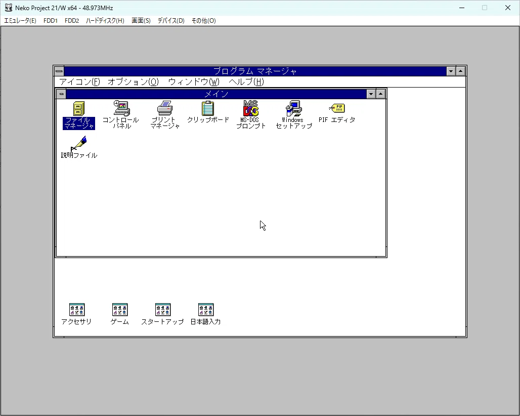The image size is (520, 416).
Task: Select the ゲーム program group icon
Action: point(120,310)
